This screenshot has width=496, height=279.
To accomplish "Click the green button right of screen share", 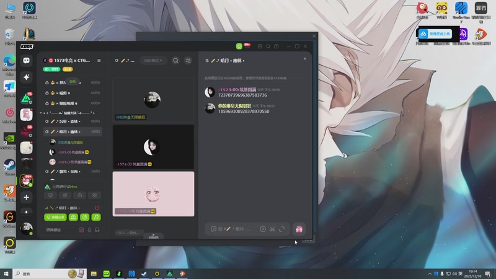I will coord(73,218).
